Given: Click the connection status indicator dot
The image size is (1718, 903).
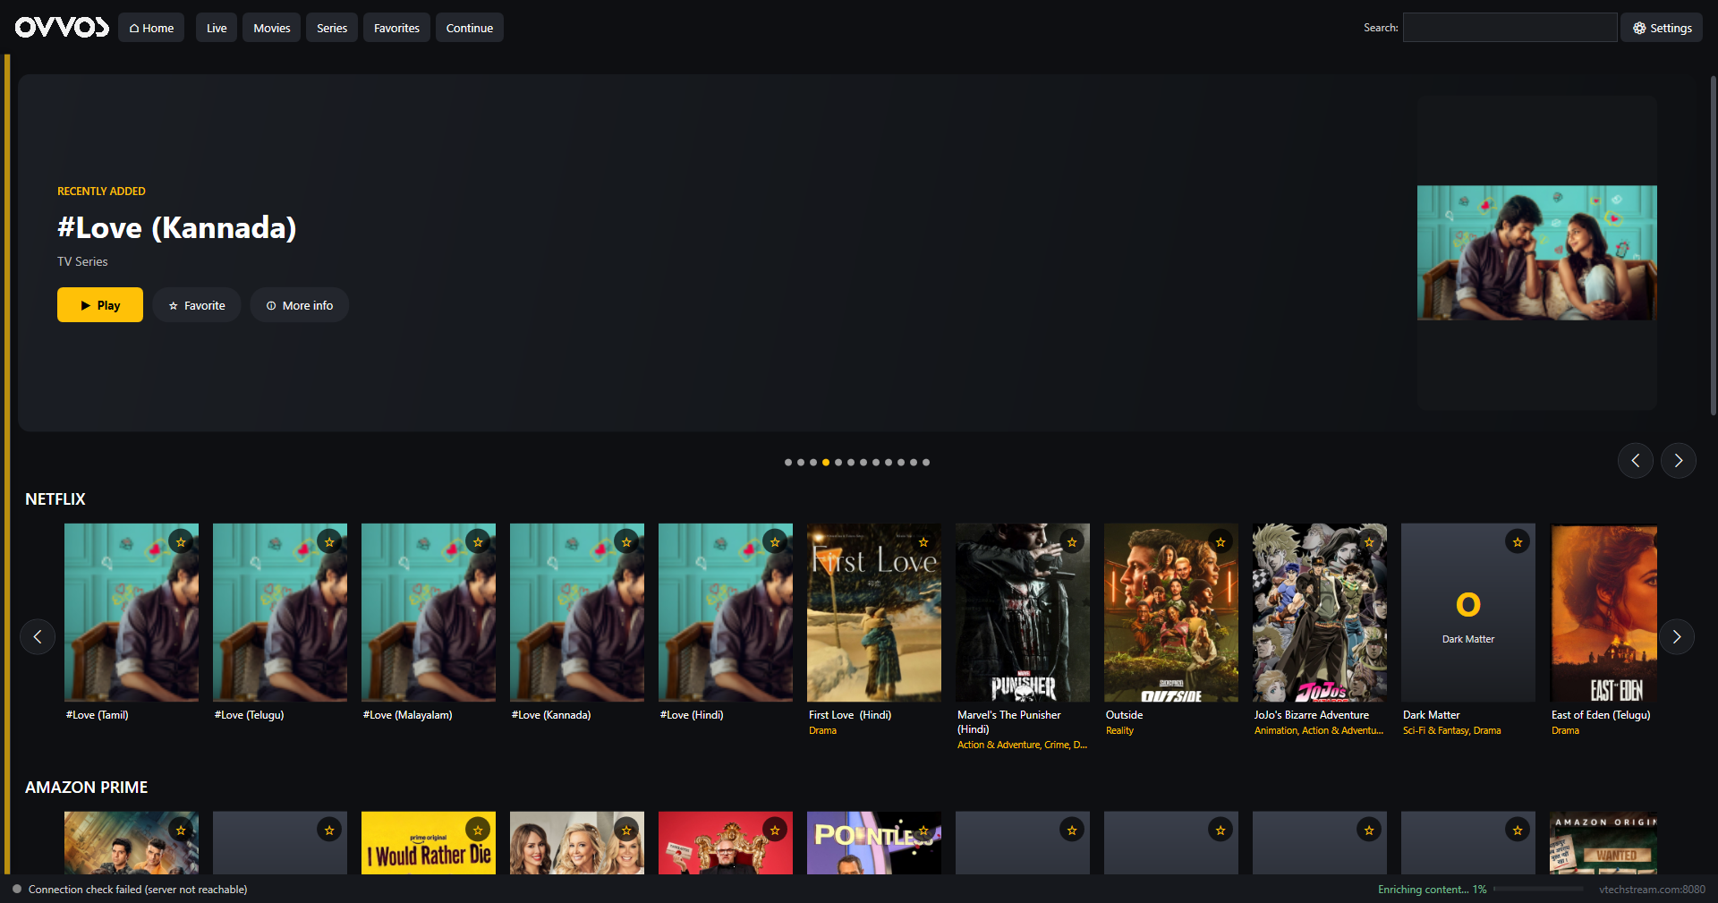Looking at the screenshot, I should [x=17, y=889].
